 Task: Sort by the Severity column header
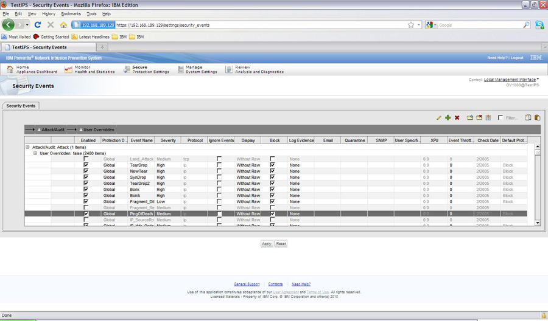tap(168, 140)
